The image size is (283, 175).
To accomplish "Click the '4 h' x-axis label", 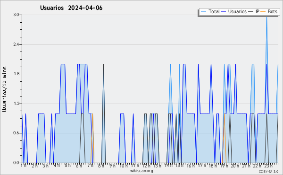I will point(57,166).
